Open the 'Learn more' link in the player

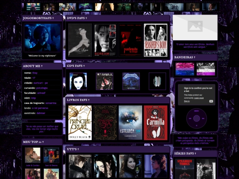click(x=199, y=98)
